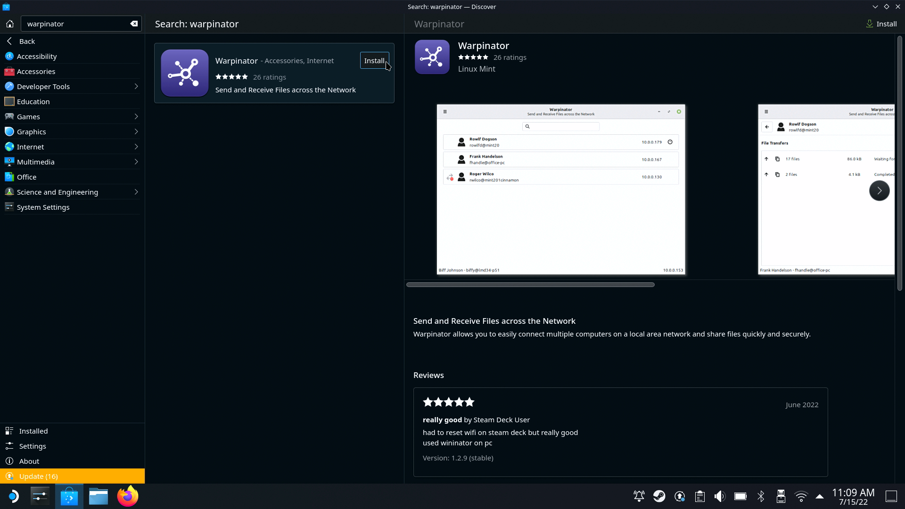This screenshot has width=905, height=509.
Task: Expand Science and Engineering category
Action: 136,192
